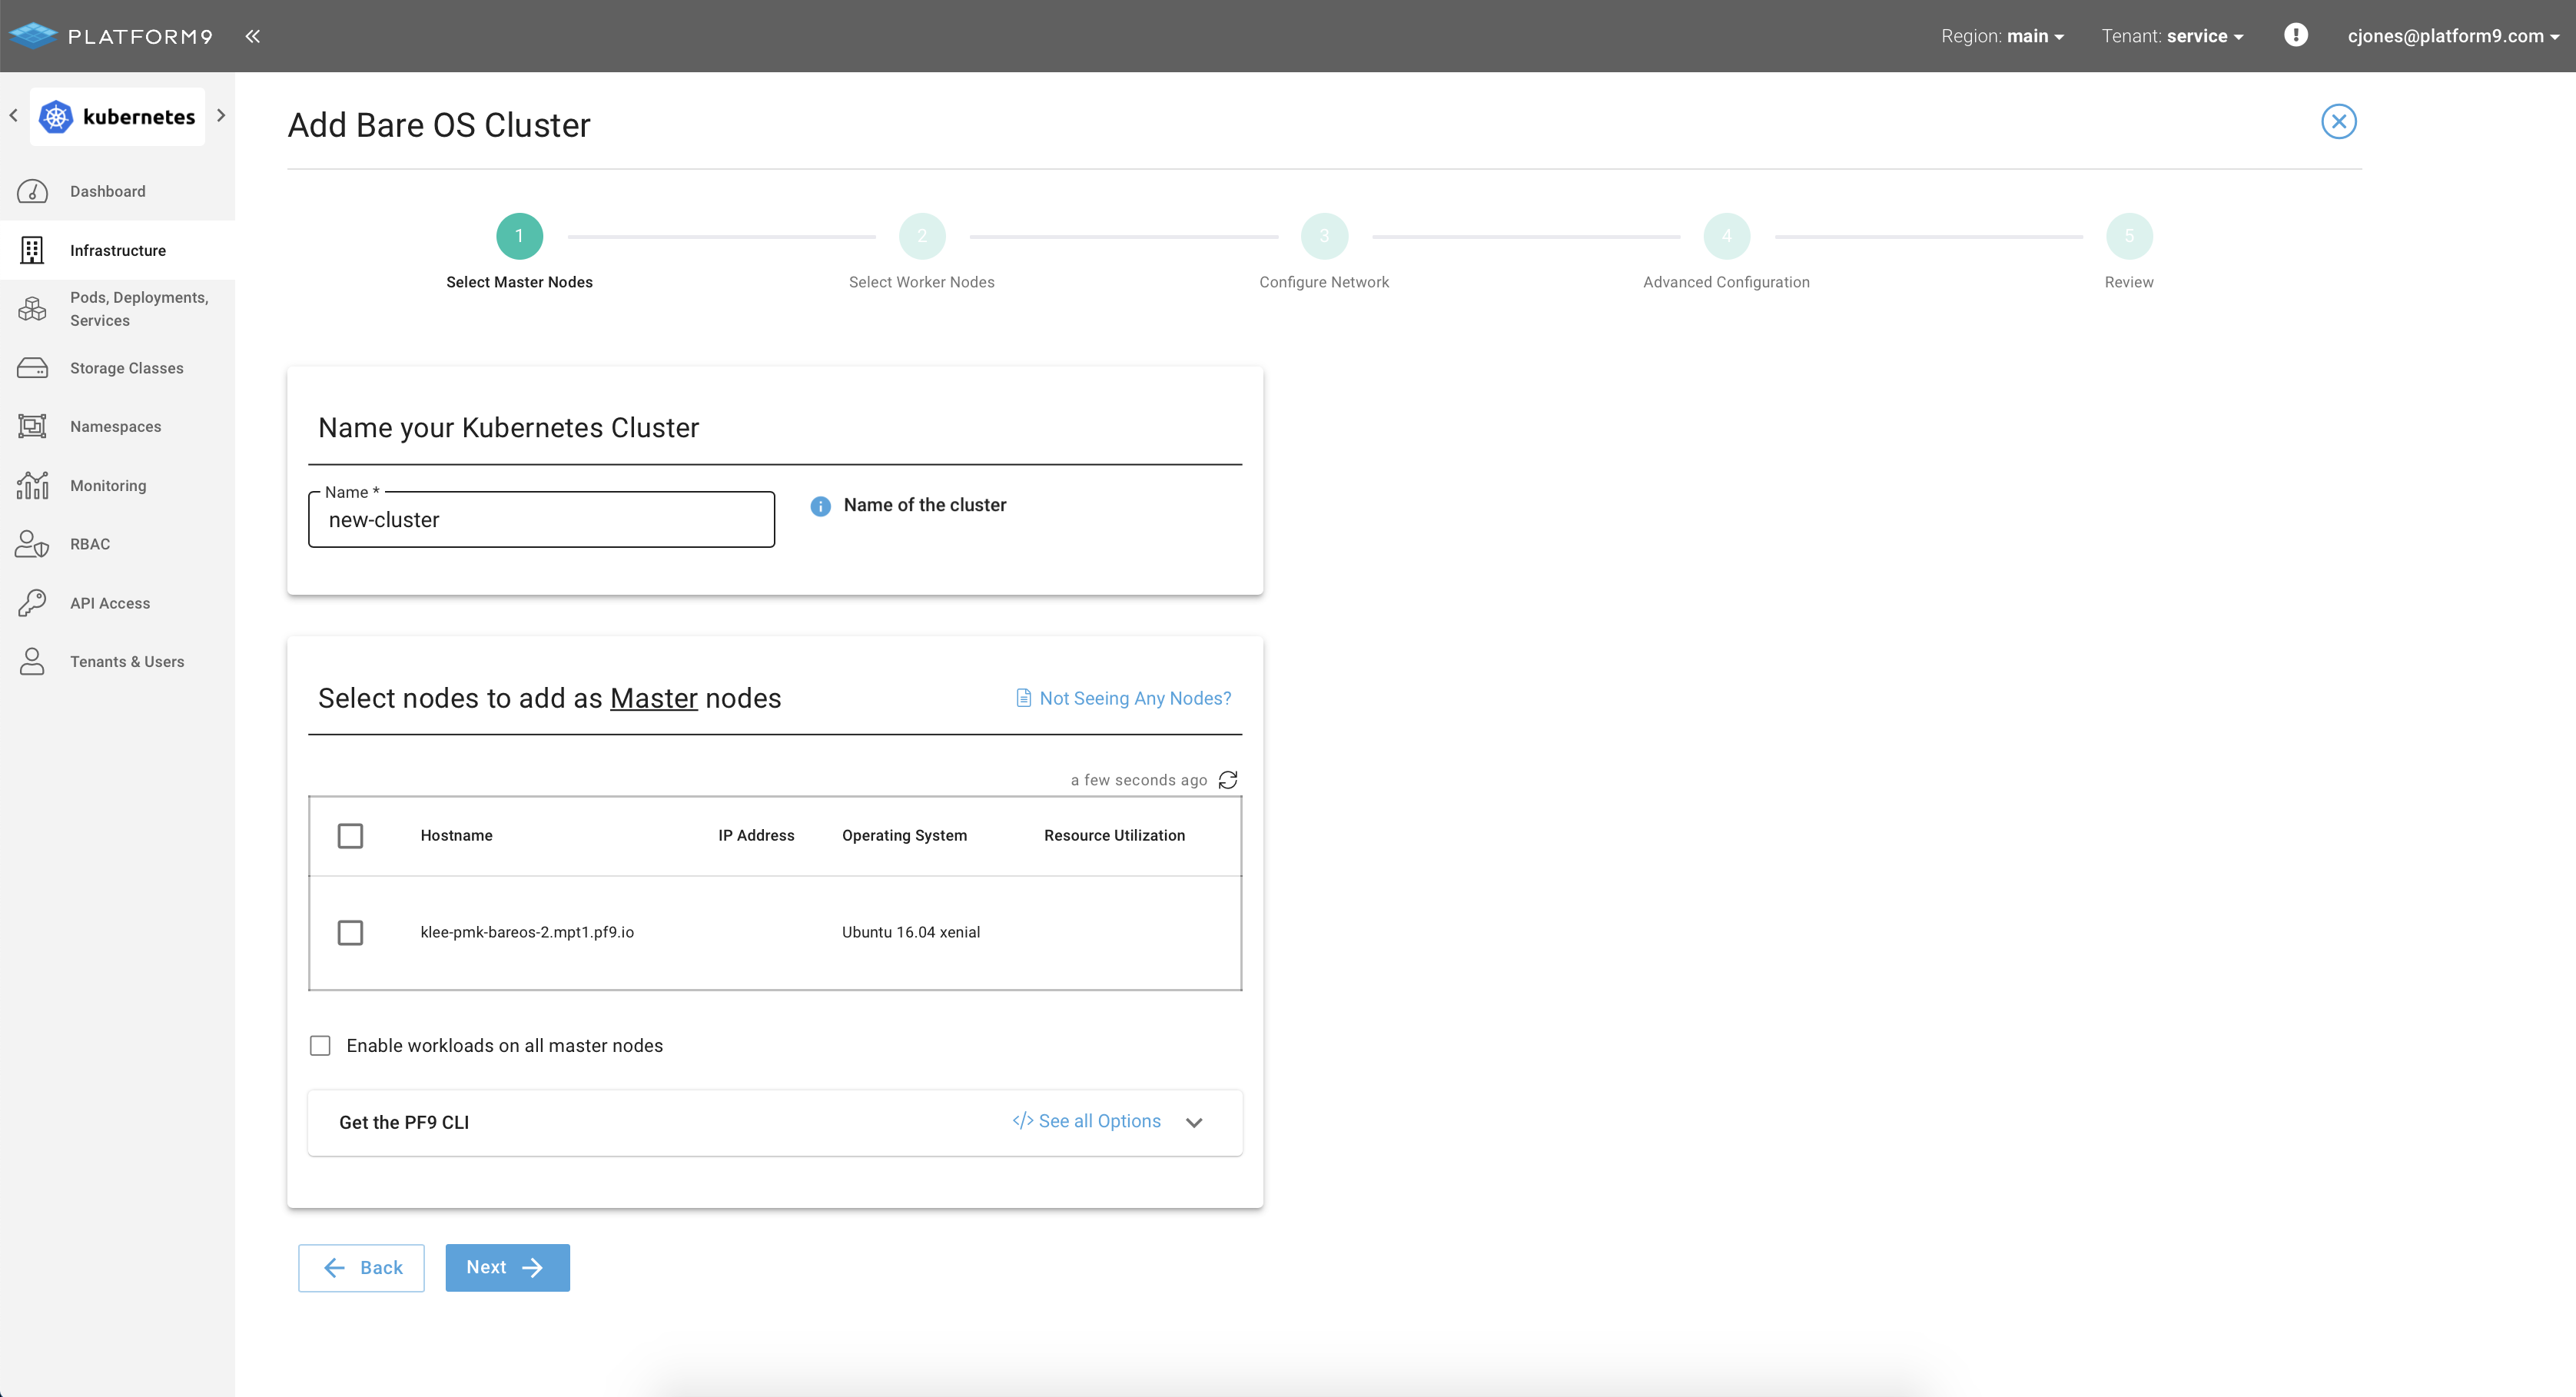Click the Storage Classes drive icon

point(32,368)
